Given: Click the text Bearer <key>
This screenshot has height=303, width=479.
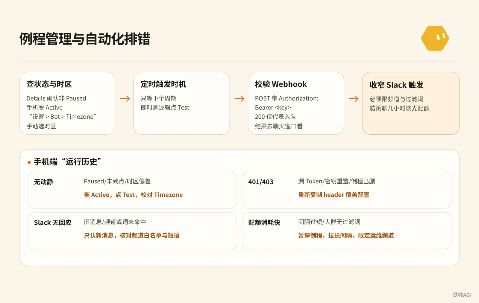Looking at the screenshot, I should point(273,108).
